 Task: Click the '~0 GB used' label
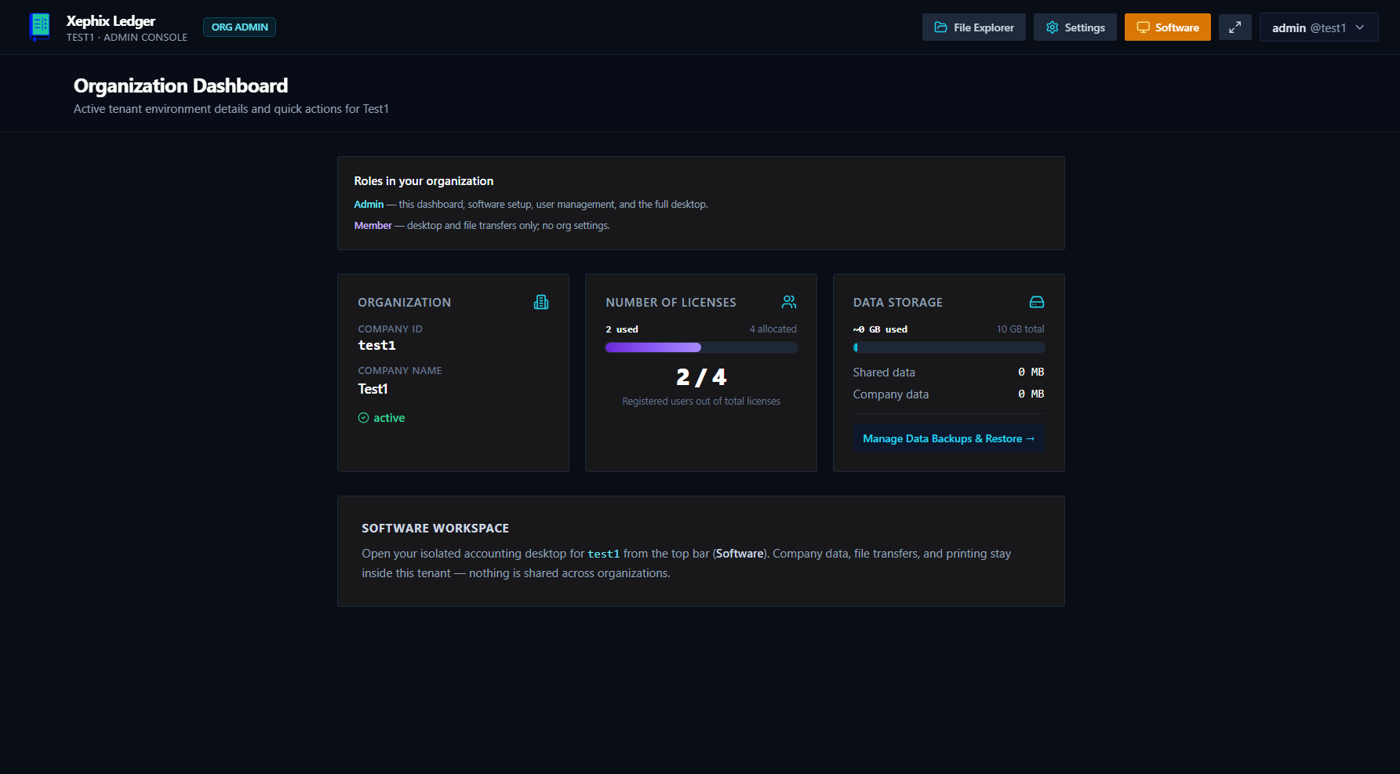[880, 329]
